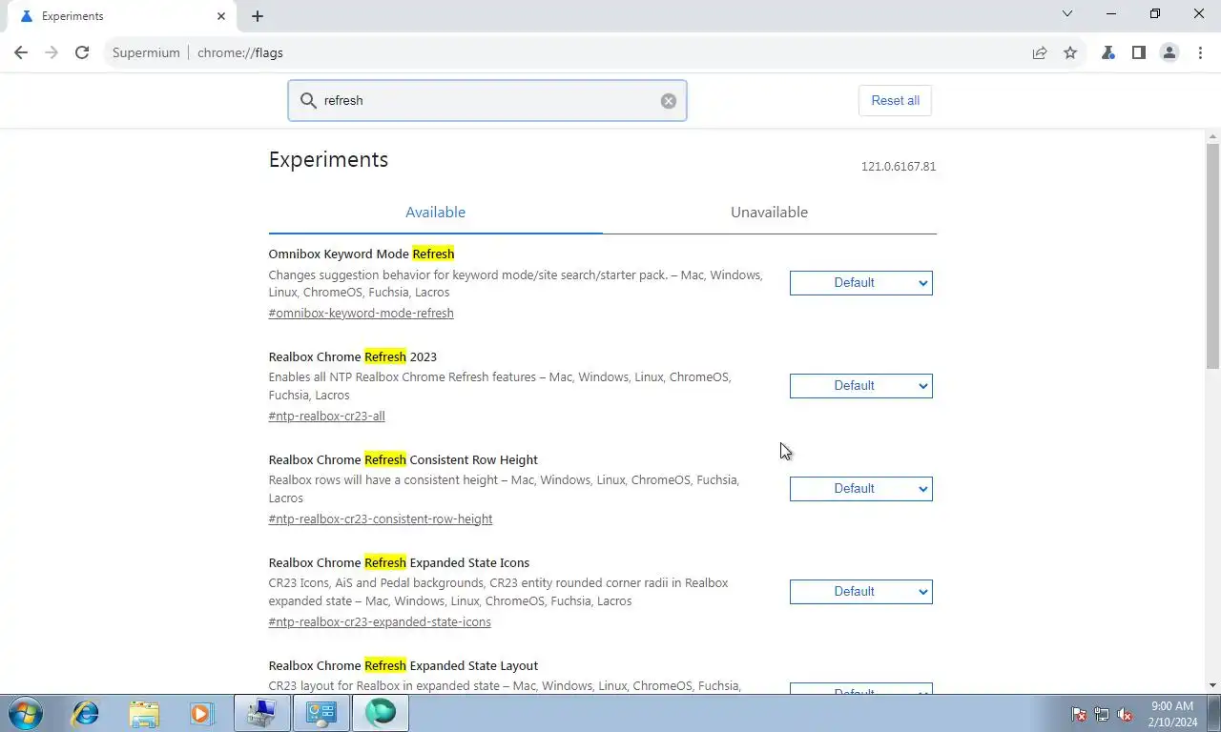Click the volume speaker tray icon
This screenshot has width=1221, height=732.
click(x=1125, y=714)
